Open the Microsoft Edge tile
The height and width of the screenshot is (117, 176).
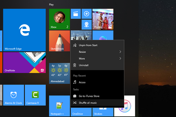coord(24,30)
